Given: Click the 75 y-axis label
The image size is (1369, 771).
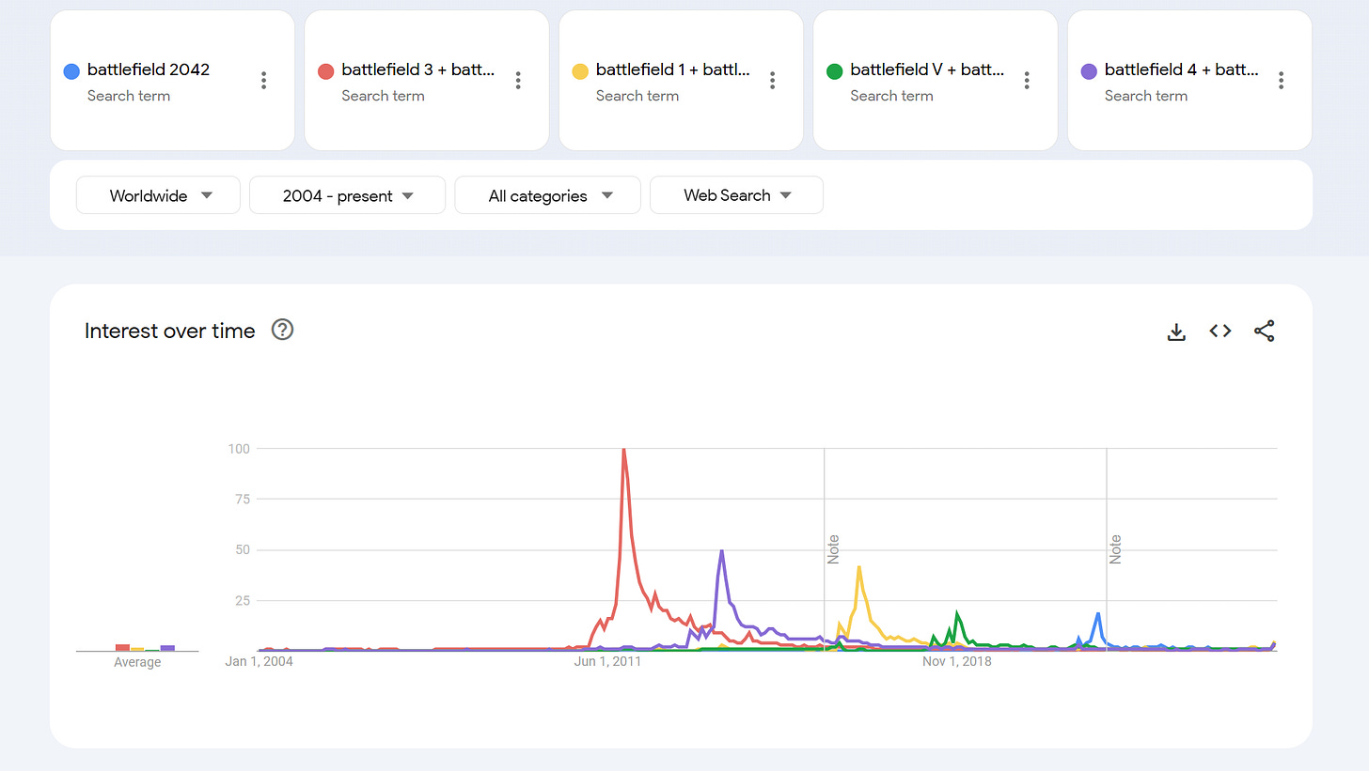Looking at the screenshot, I should (243, 500).
